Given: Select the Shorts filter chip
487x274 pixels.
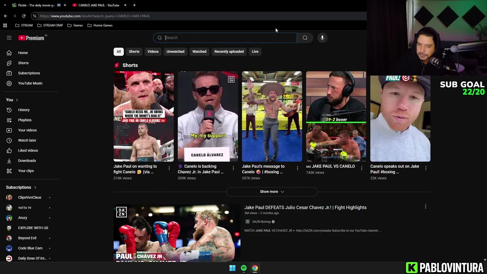Looking at the screenshot, I should click(134, 52).
